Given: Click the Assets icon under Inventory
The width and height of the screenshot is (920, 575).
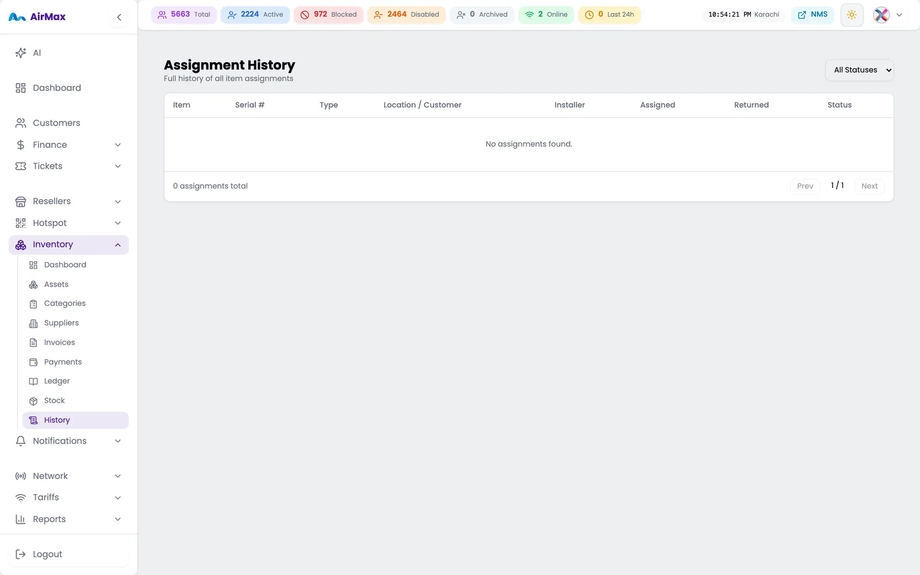Looking at the screenshot, I should pyautogui.click(x=33, y=285).
